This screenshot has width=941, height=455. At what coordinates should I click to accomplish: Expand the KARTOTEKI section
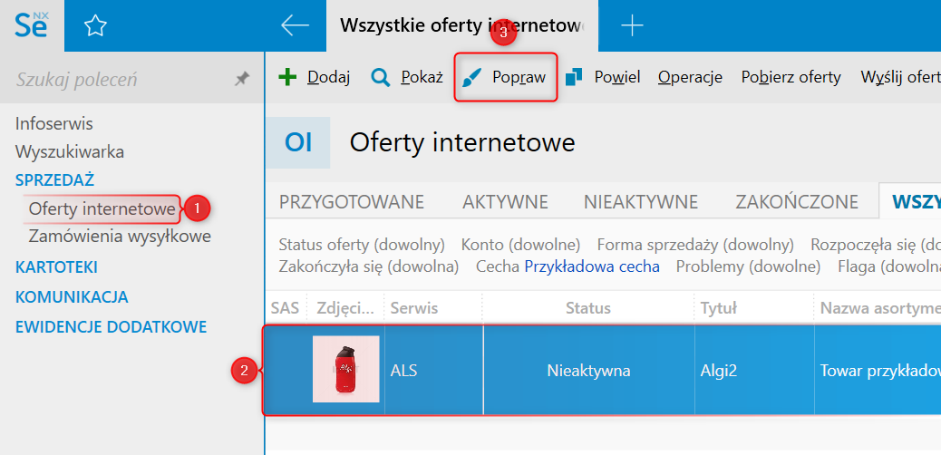point(56,267)
